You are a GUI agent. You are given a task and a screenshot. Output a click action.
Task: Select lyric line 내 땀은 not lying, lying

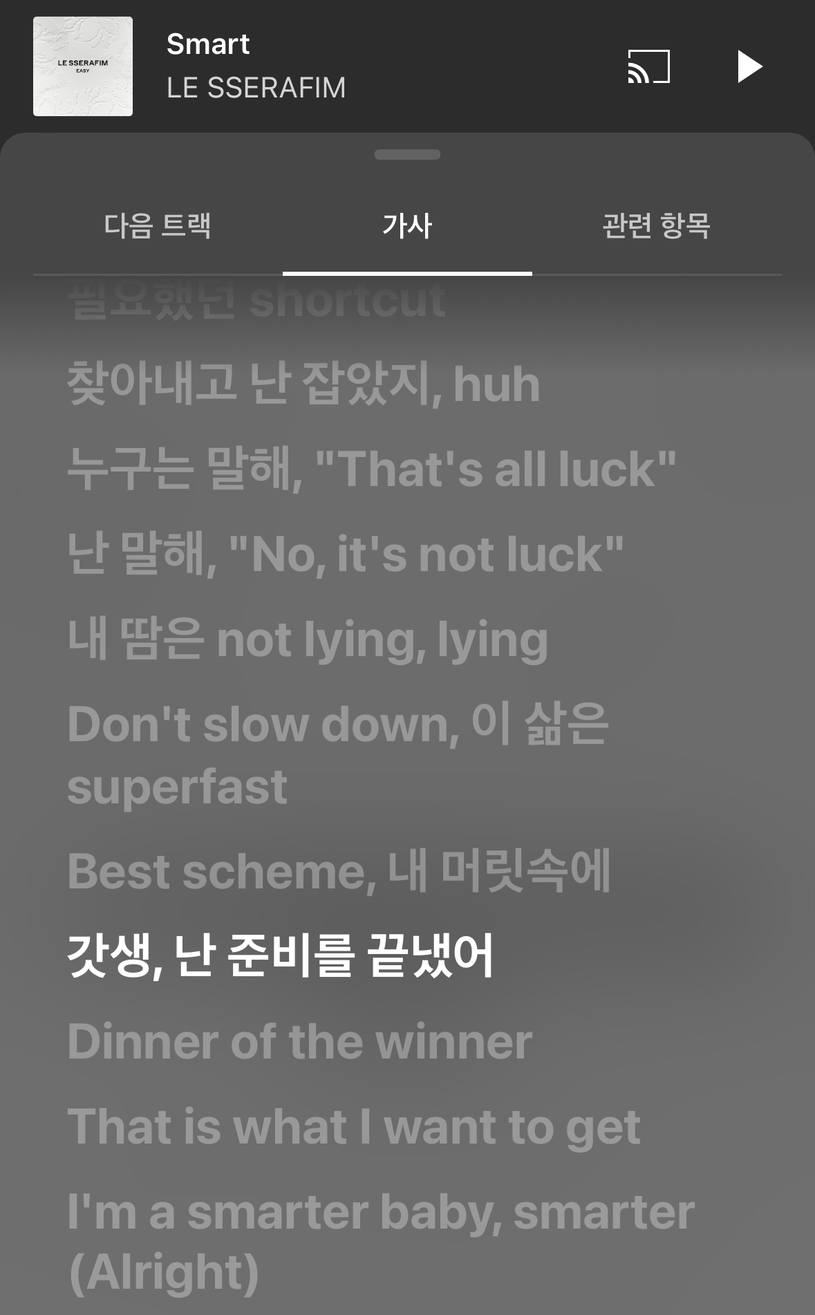click(x=308, y=640)
